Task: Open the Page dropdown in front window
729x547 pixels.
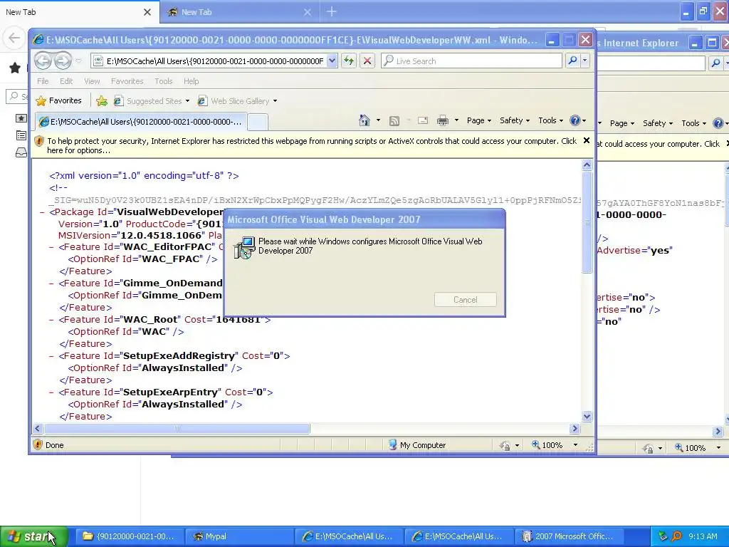Action: pos(479,120)
